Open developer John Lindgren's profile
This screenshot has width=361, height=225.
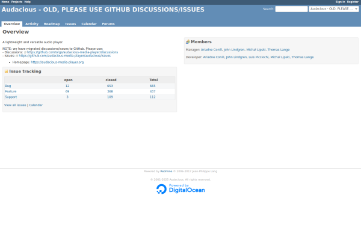[x=236, y=57]
